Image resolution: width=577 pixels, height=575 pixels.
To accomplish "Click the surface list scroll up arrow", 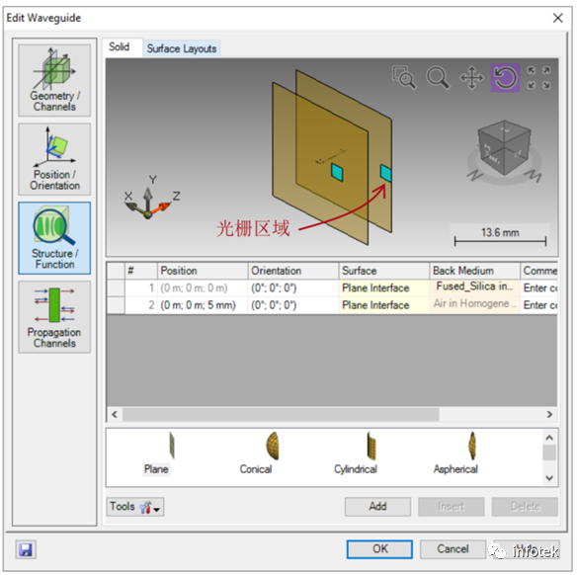I will coord(549,438).
